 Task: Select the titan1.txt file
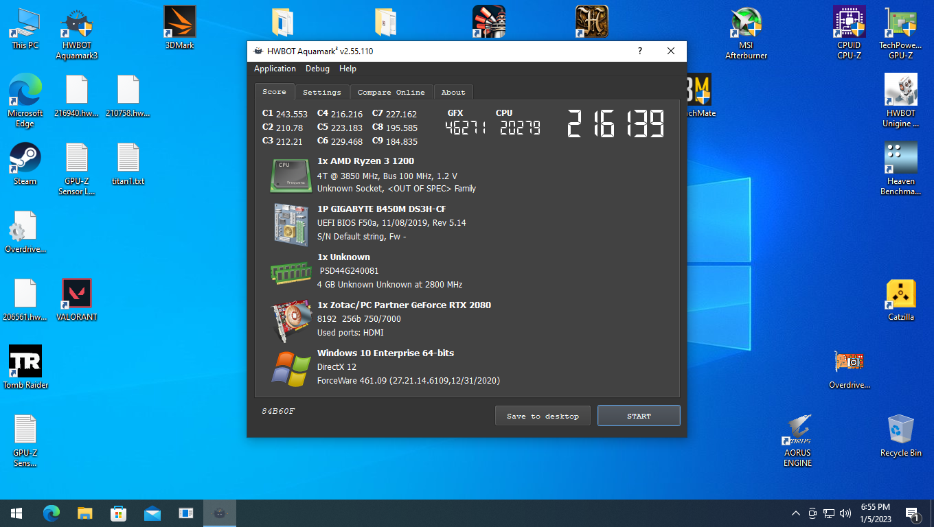(x=128, y=164)
